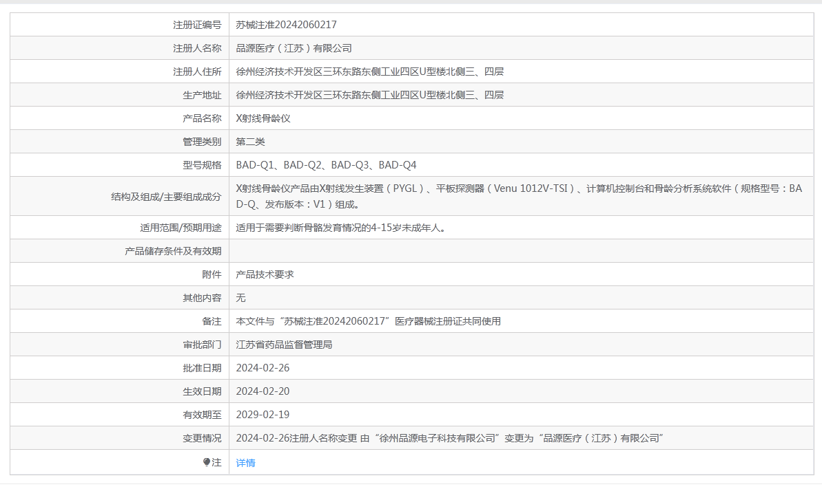
Task: Click the 注册人名称 label
Action: coord(197,48)
